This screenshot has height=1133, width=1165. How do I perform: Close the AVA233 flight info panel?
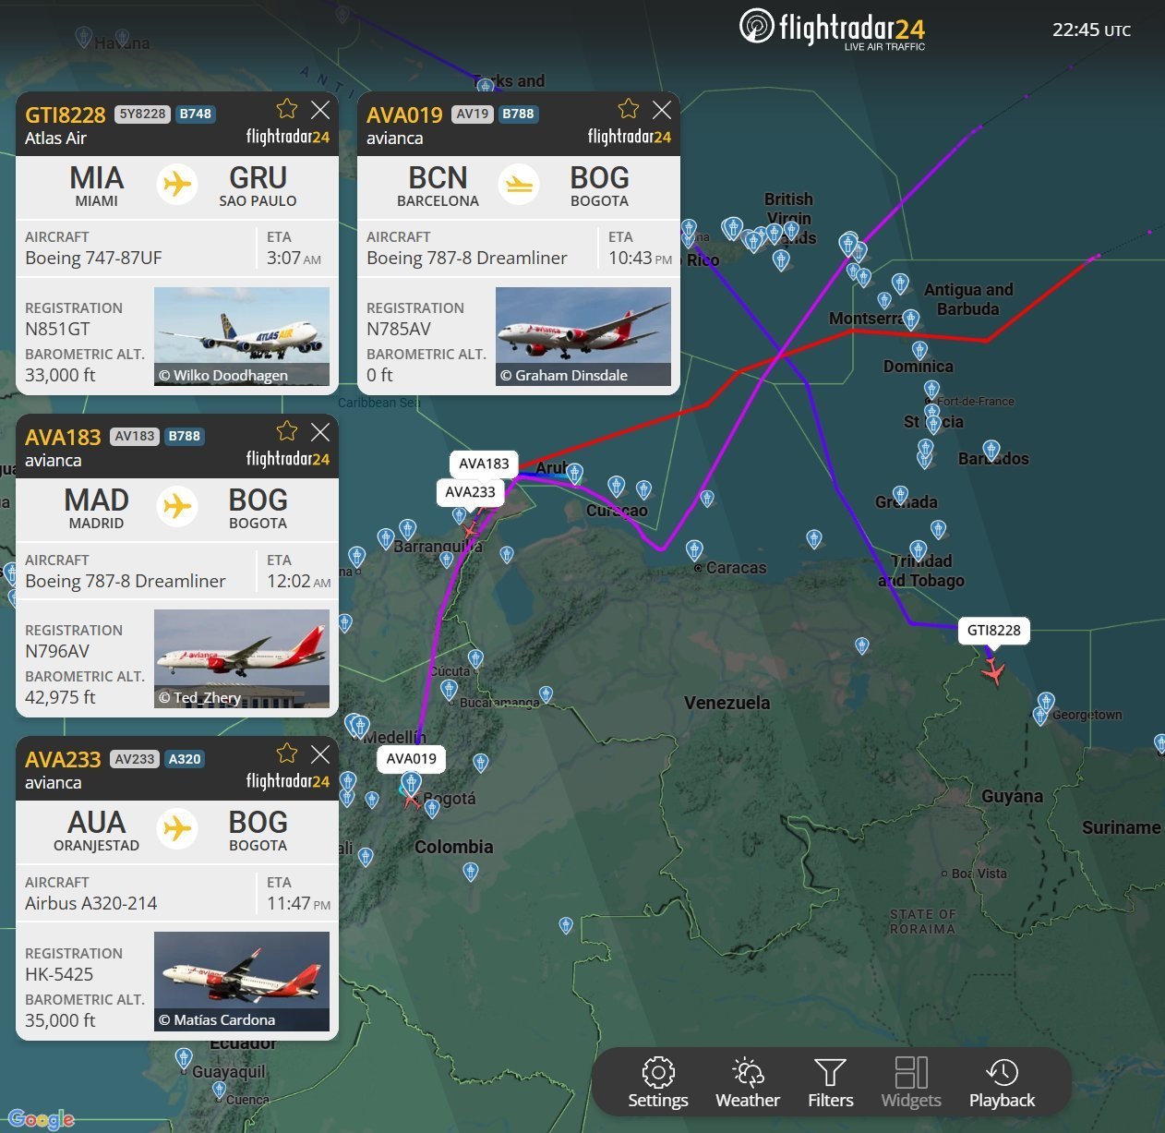click(x=320, y=754)
